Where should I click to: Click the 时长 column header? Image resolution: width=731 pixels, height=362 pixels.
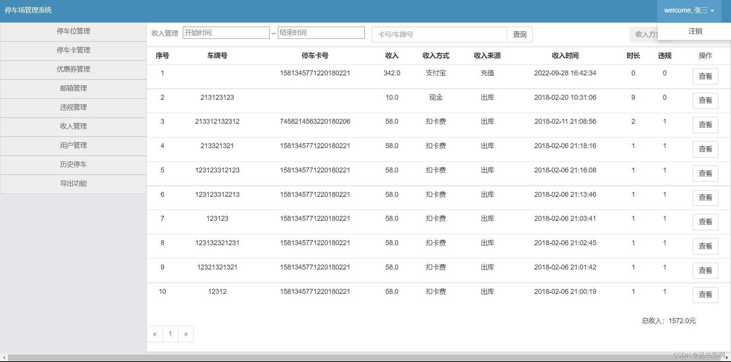pyautogui.click(x=633, y=56)
